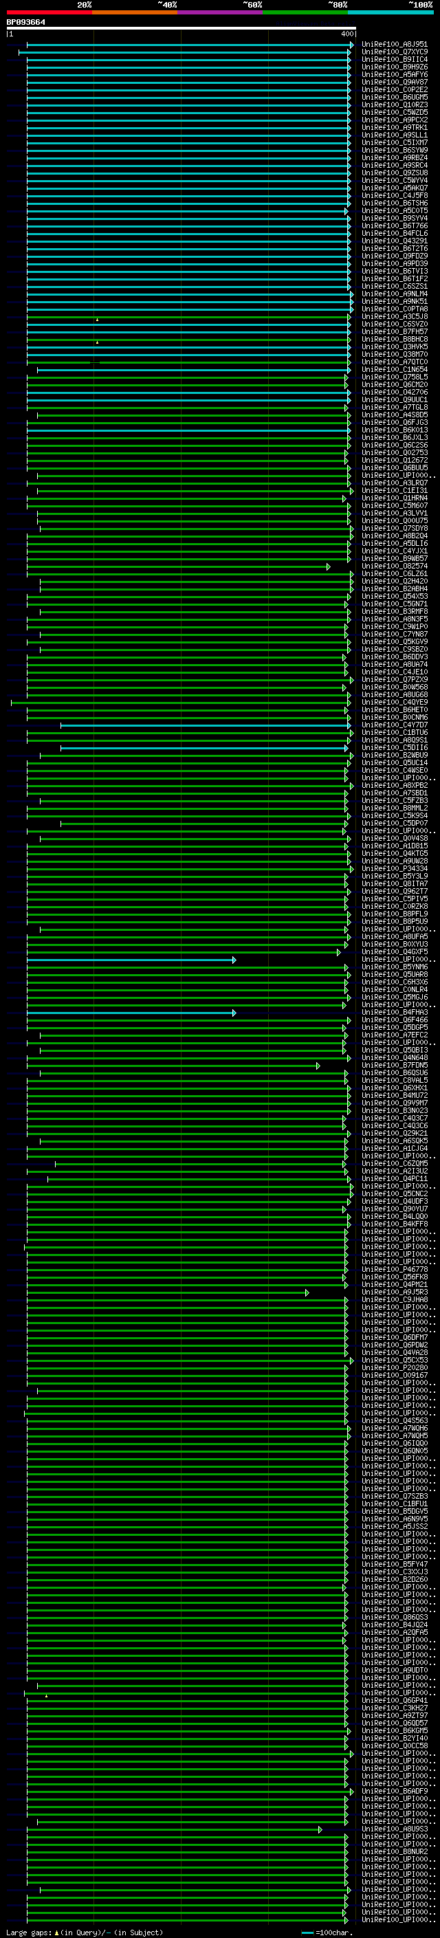Click the purple ~60% legend segment
Viewport: 440px width, 1938px height.
pos(221,12)
